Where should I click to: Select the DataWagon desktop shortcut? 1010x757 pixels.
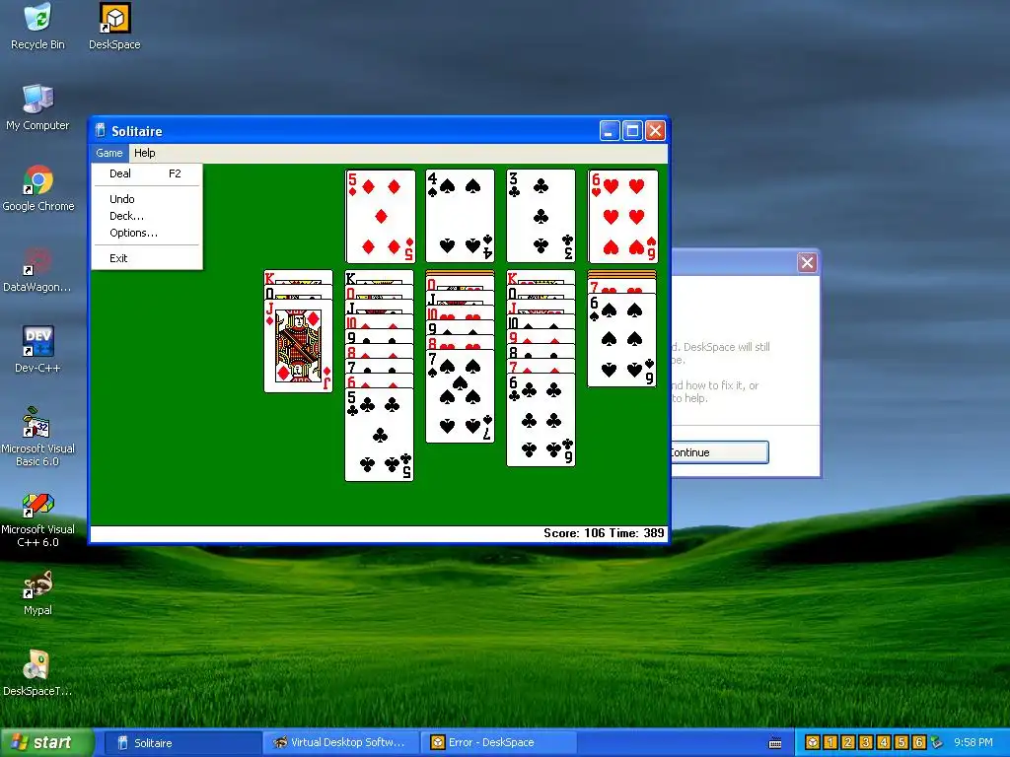(36, 269)
